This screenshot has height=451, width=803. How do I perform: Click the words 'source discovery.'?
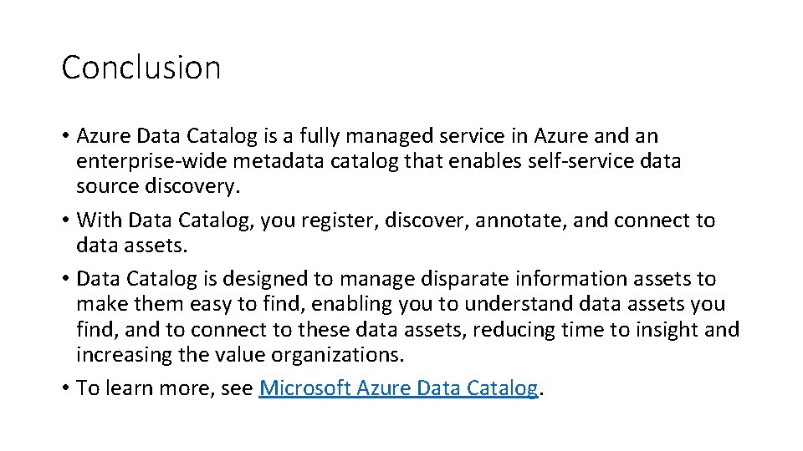(x=158, y=186)
